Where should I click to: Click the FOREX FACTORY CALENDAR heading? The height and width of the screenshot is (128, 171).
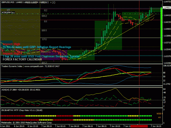22,59
